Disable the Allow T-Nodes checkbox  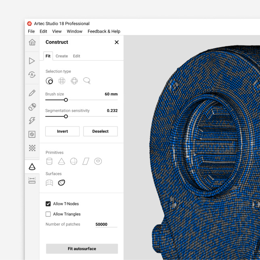(x=48, y=204)
